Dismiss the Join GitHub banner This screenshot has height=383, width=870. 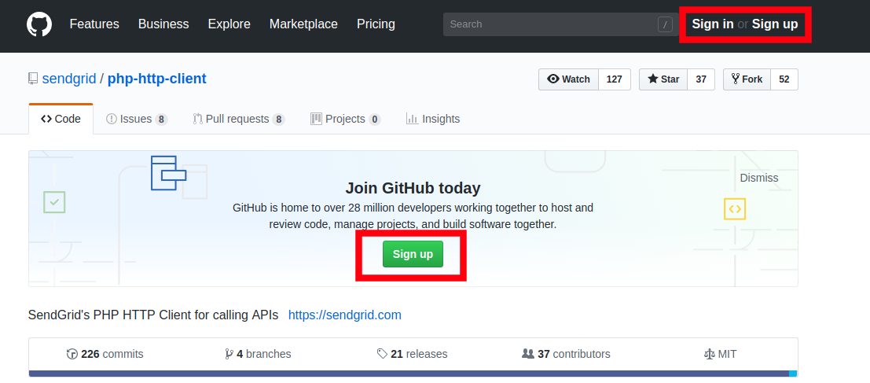click(758, 178)
